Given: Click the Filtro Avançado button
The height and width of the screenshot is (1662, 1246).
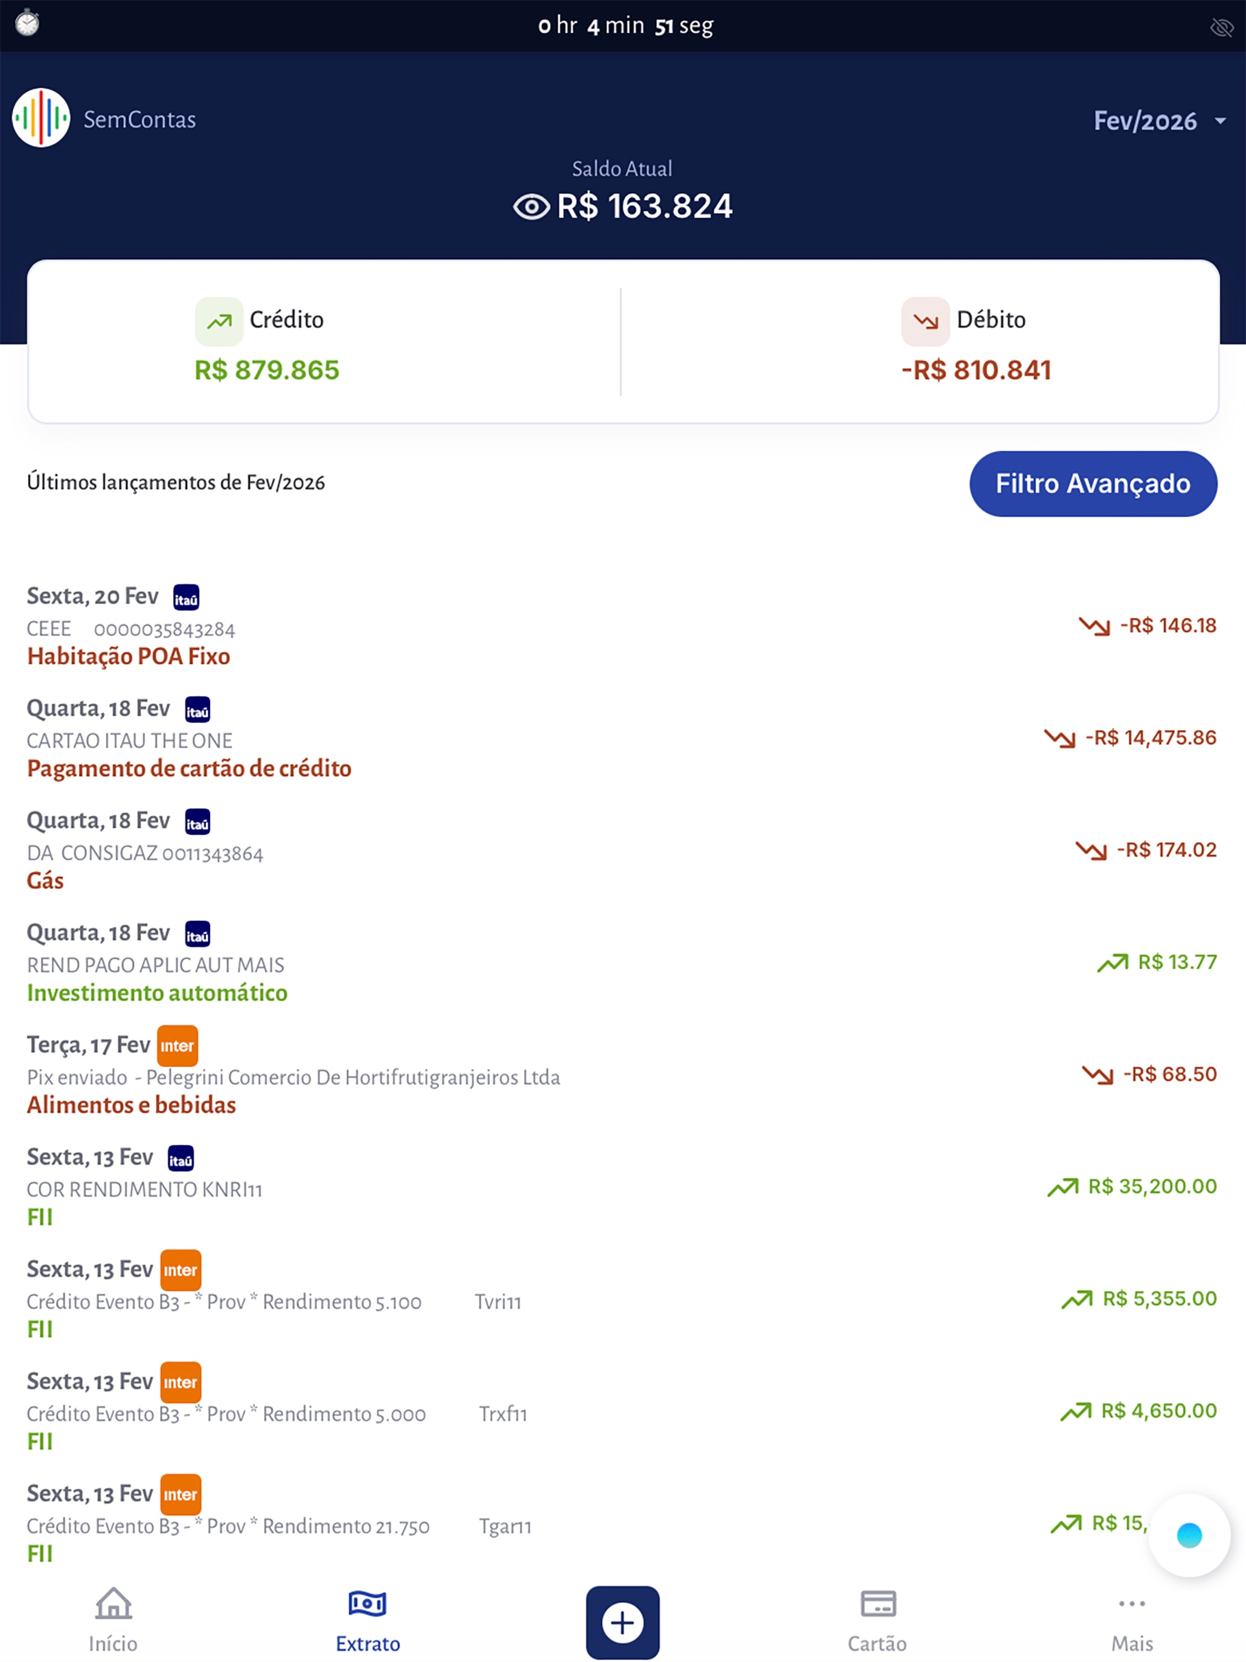Looking at the screenshot, I should [x=1093, y=483].
